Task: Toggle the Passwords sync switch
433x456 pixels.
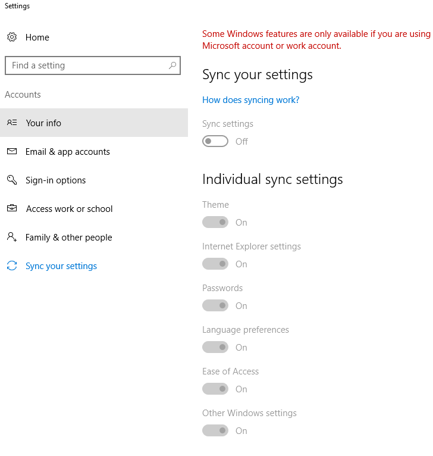Action: [x=215, y=305]
